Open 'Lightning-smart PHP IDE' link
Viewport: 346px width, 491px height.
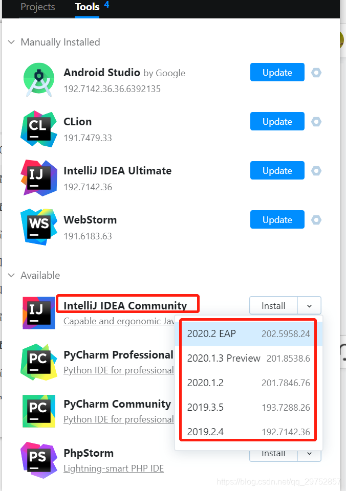click(x=114, y=468)
